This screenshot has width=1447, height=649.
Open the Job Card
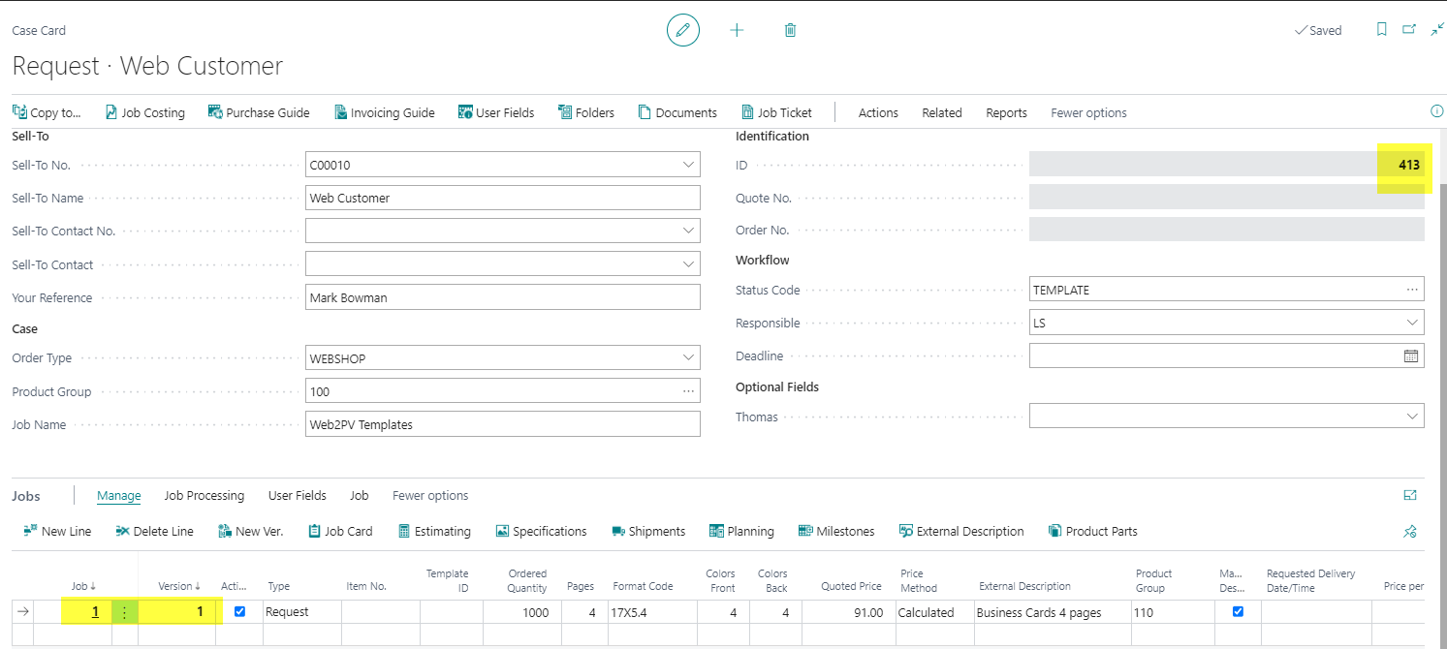(340, 531)
